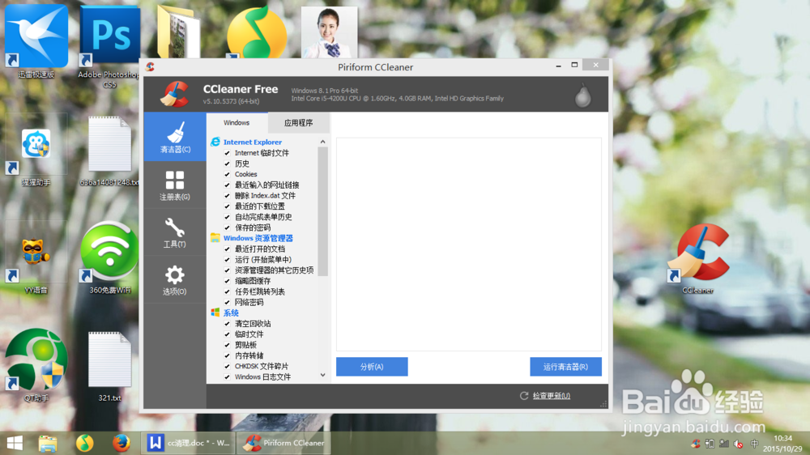This screenshot has width=810, height=455.
Task: Open the CCleaner desktop shortcut
Action: [x=698, y=258]
